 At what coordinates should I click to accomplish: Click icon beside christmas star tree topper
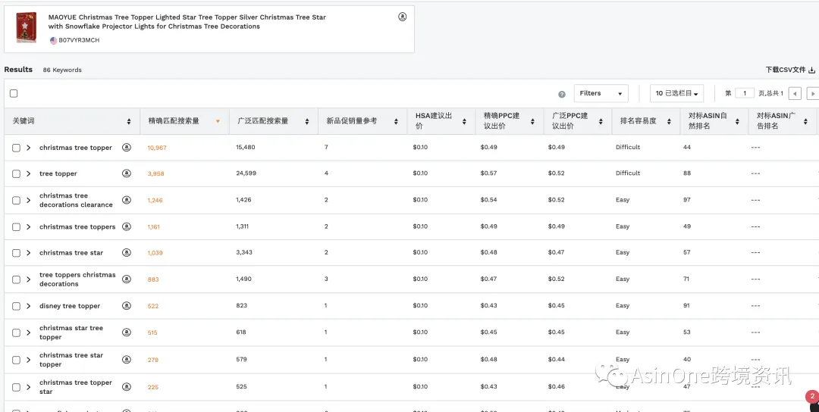(x=127, y=332)
